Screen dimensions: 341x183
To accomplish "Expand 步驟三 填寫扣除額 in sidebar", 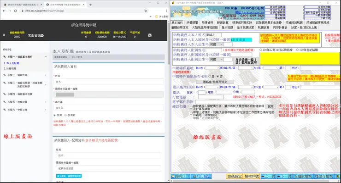I will (24, 84).
